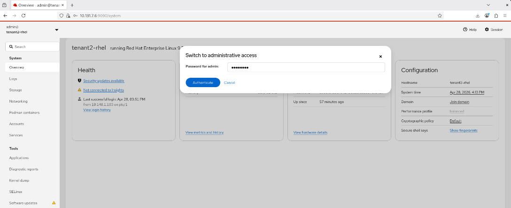511x208 pixels.
Task: Close the Overview browser tab
Action: pos(62,5)
